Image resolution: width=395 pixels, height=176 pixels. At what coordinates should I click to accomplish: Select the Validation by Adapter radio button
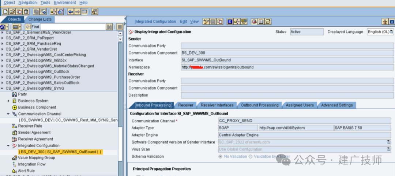(x=251, y=156)
